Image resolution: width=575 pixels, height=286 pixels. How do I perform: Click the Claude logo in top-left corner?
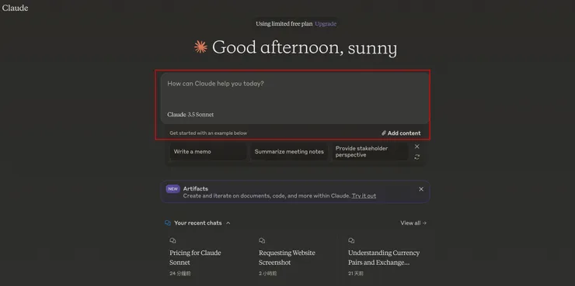[15, 8]
